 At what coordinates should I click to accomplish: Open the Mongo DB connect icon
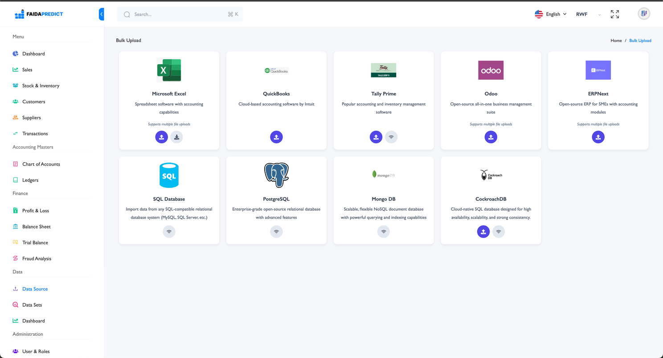click(x=384, y=231)
